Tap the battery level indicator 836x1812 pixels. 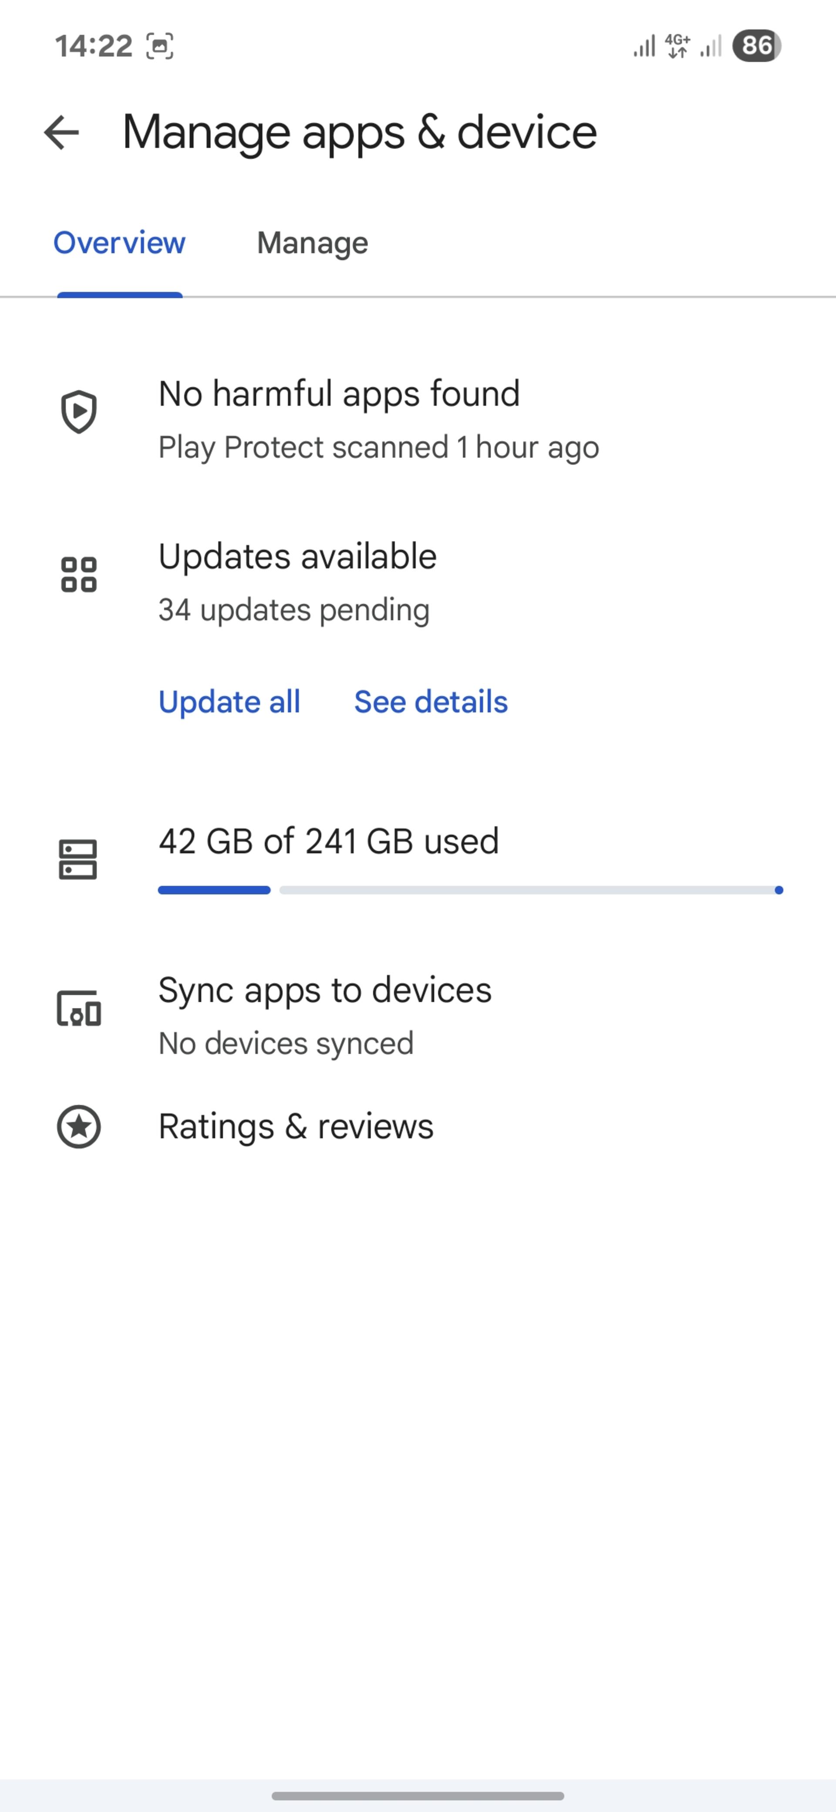pos(757,47)
